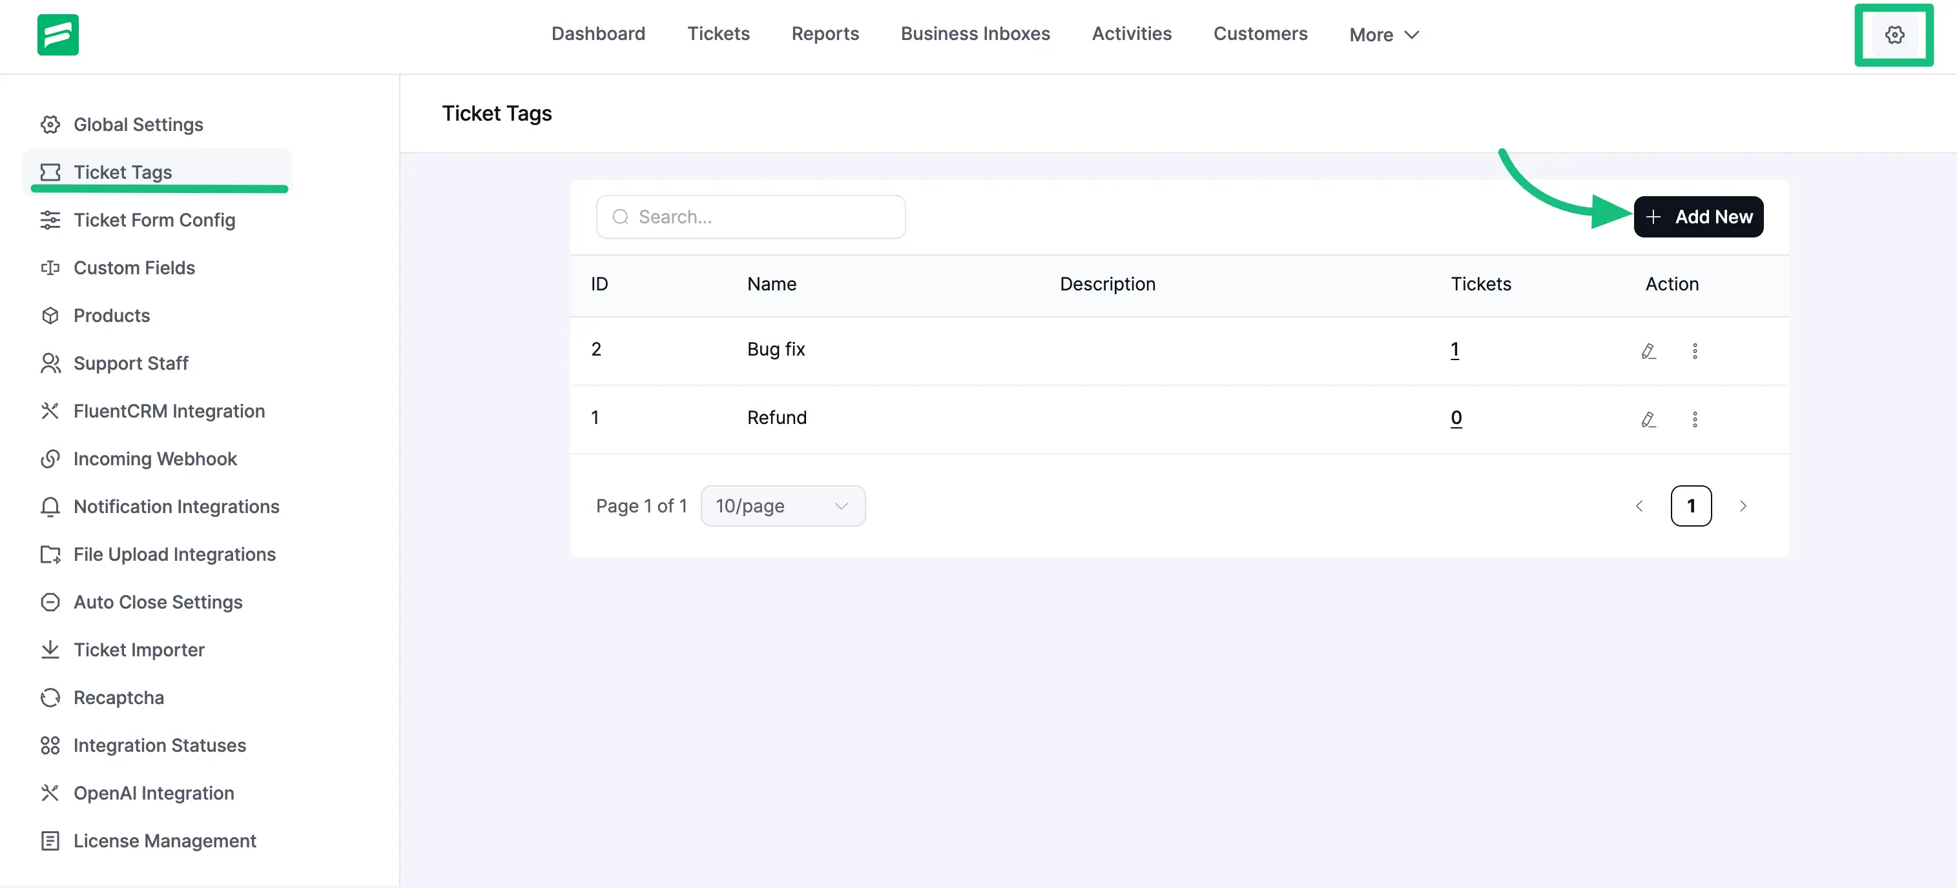Go to next page with right chevron

click(1743, 505)
